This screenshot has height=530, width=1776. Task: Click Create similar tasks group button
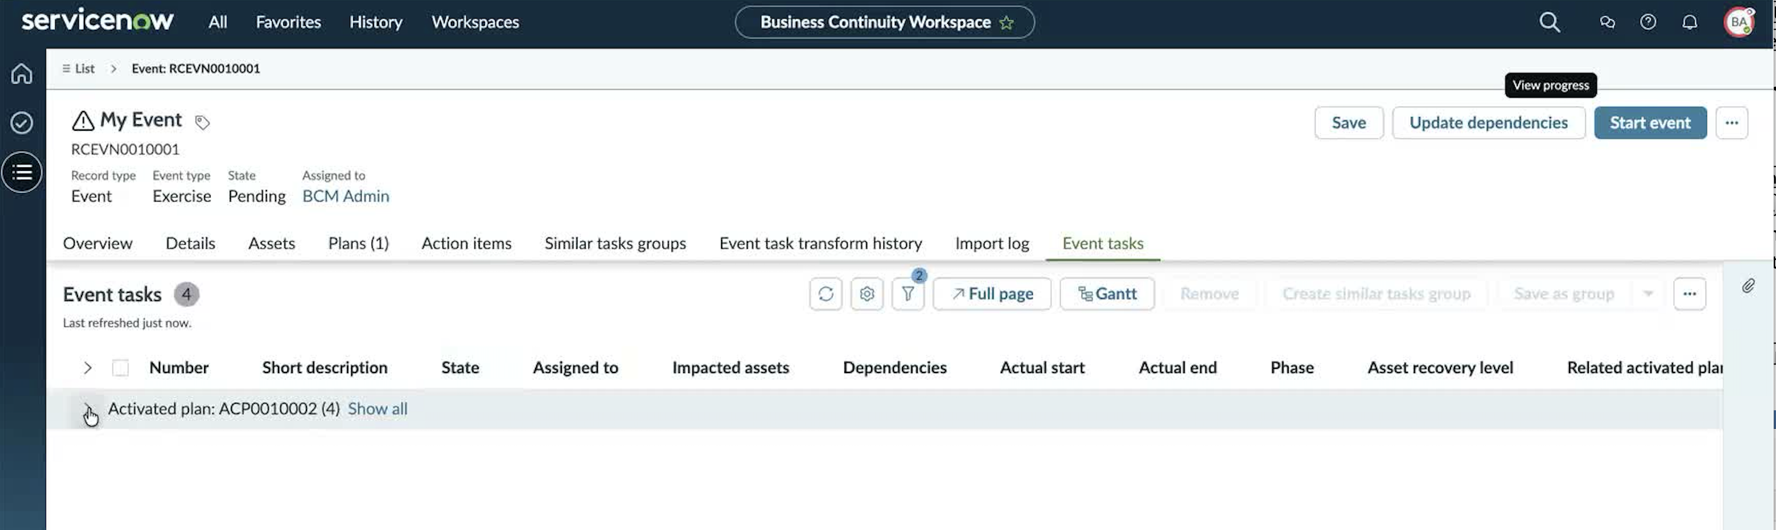click(1376, 293)
